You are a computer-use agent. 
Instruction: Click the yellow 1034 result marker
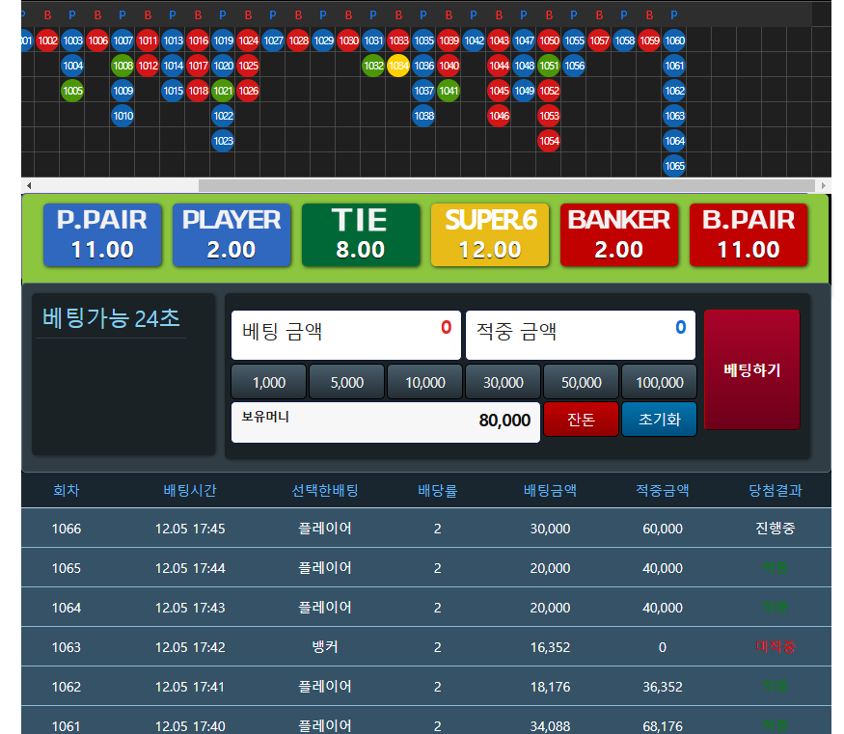click(x=398, y=66)
